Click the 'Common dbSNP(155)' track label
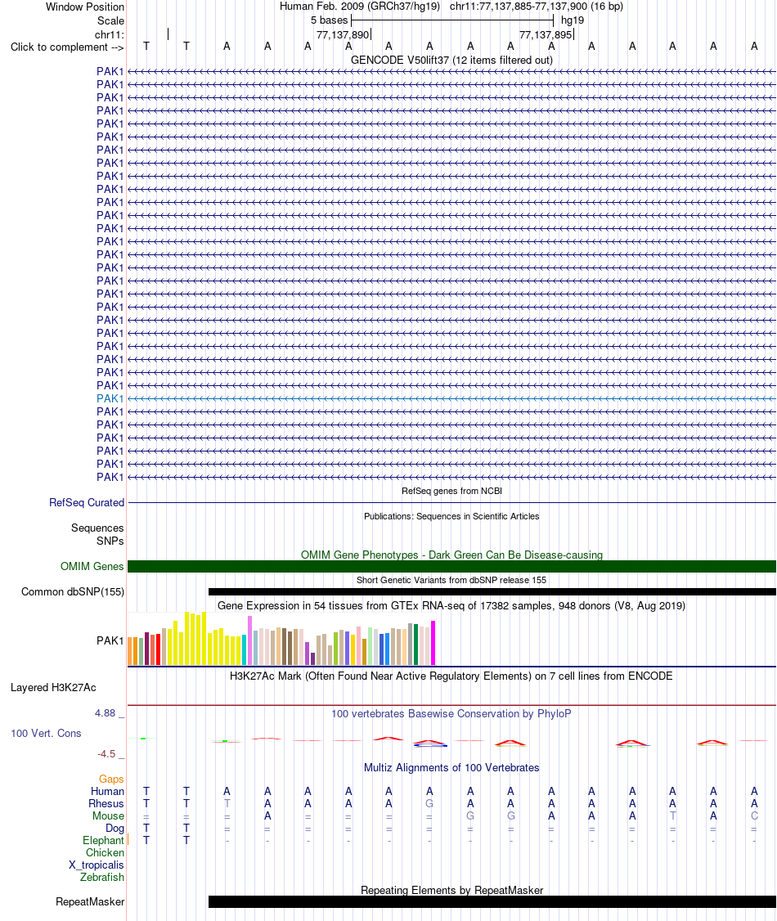Viewport: 777px width, 921px height. 73,591
